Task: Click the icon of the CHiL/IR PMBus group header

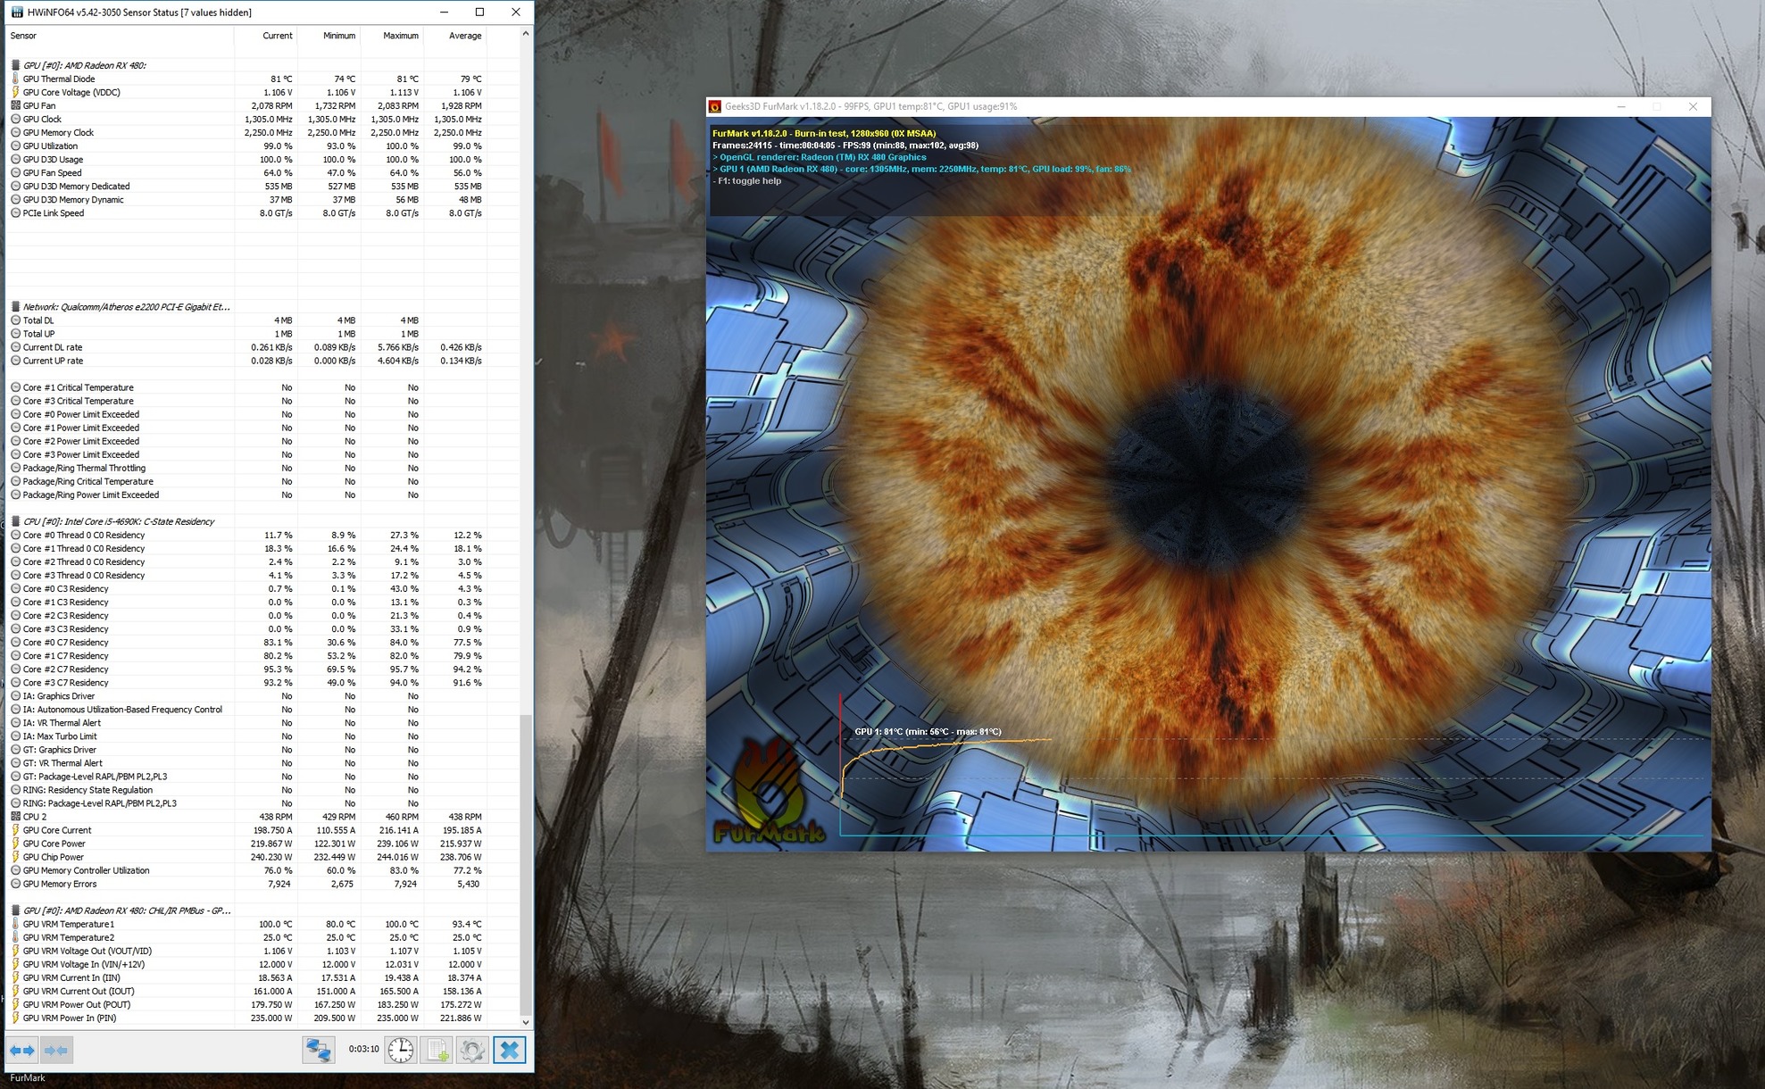Action: point(15,910)
